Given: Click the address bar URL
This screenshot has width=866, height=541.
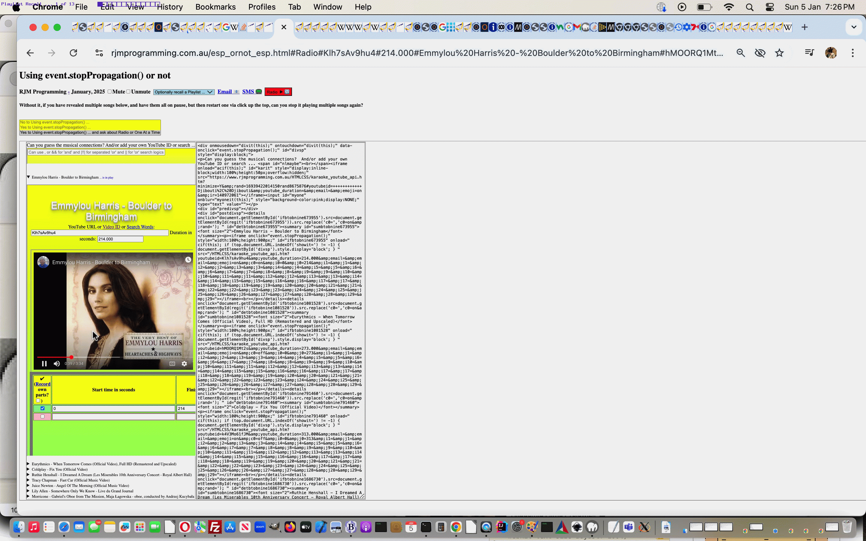Looking at the screenshot, I should click(417, 53).
